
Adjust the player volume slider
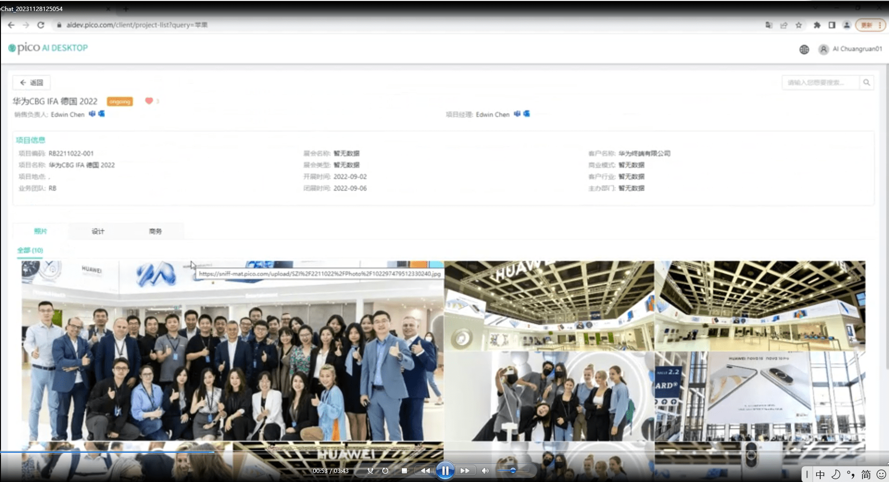pos(512,471)
